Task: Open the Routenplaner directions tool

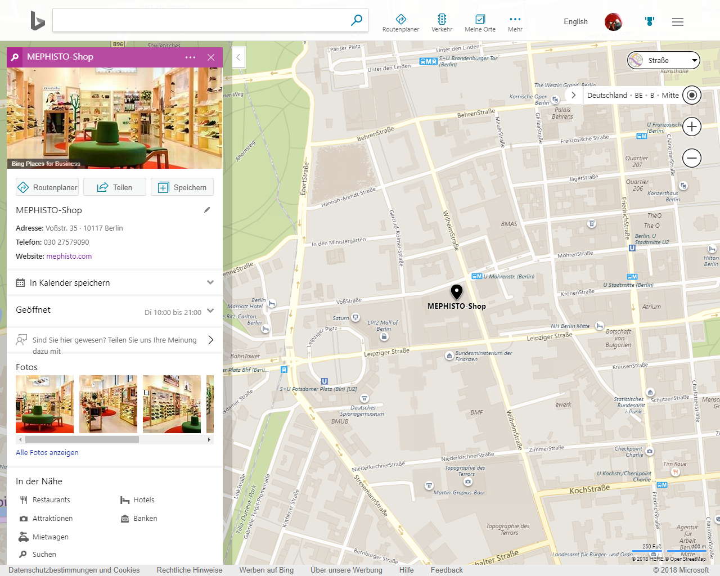Action: [x=400, y=22]
